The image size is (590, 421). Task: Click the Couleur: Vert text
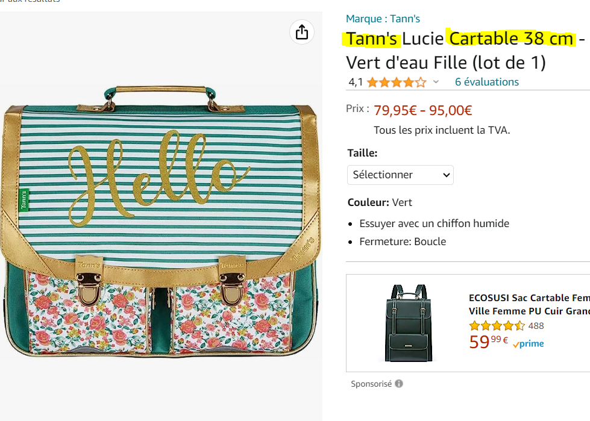pos(380,202)
